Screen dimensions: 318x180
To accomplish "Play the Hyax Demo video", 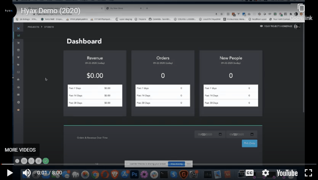I will tap(10, 173).
